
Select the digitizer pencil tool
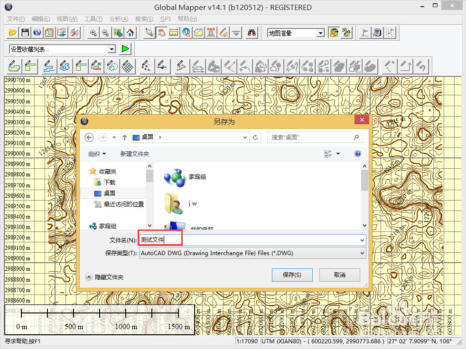224,32
